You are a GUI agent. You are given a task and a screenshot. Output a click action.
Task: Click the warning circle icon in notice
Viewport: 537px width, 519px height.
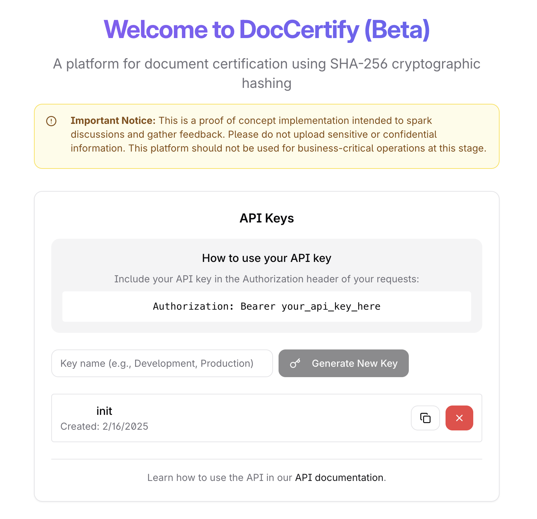51,121
